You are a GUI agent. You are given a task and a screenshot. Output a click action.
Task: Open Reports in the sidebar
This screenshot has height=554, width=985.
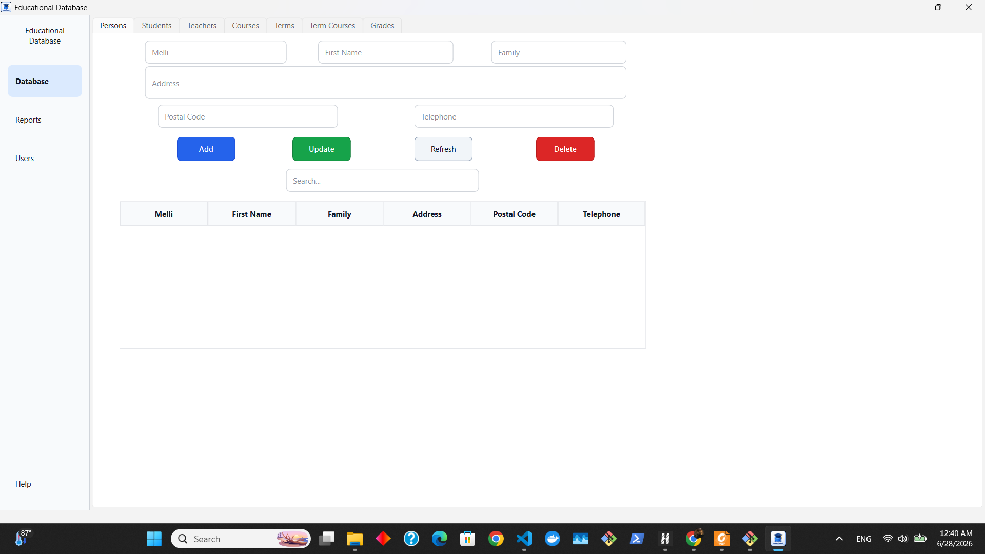[x=45, y=120]
